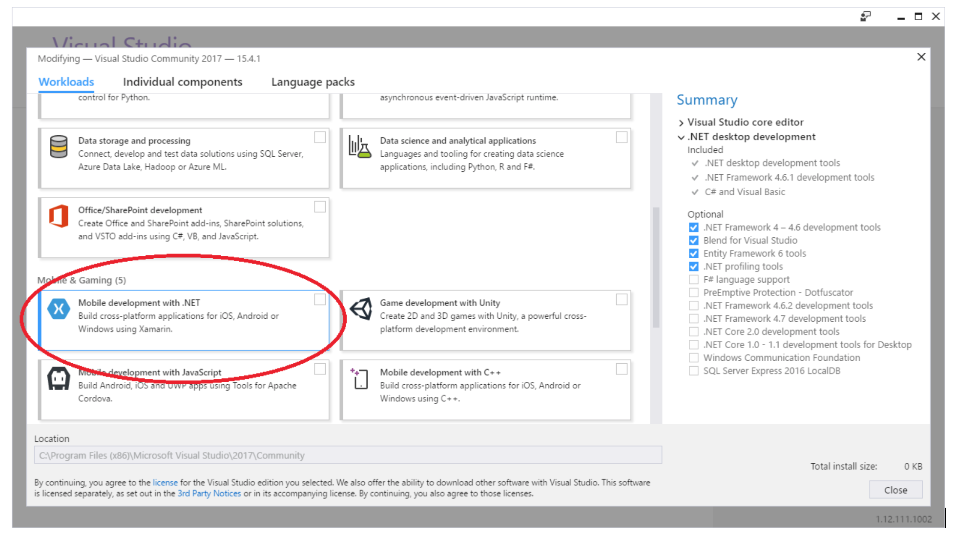
Task: Check the Mobile development with .NET workload
Action: pos(320,299)
